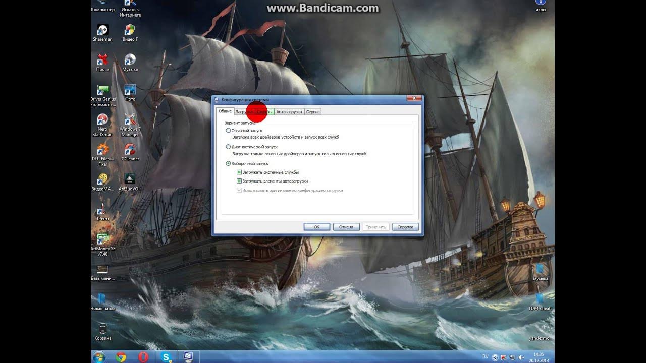
Task: Open the музыка folder on right side
Action: point(541,272)
